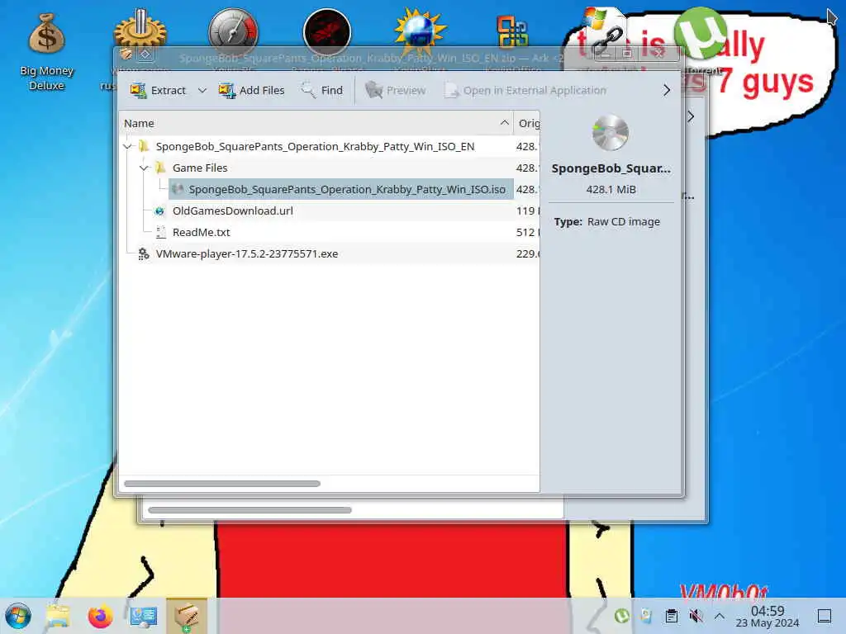Click Open in External Application

[525, 91]
